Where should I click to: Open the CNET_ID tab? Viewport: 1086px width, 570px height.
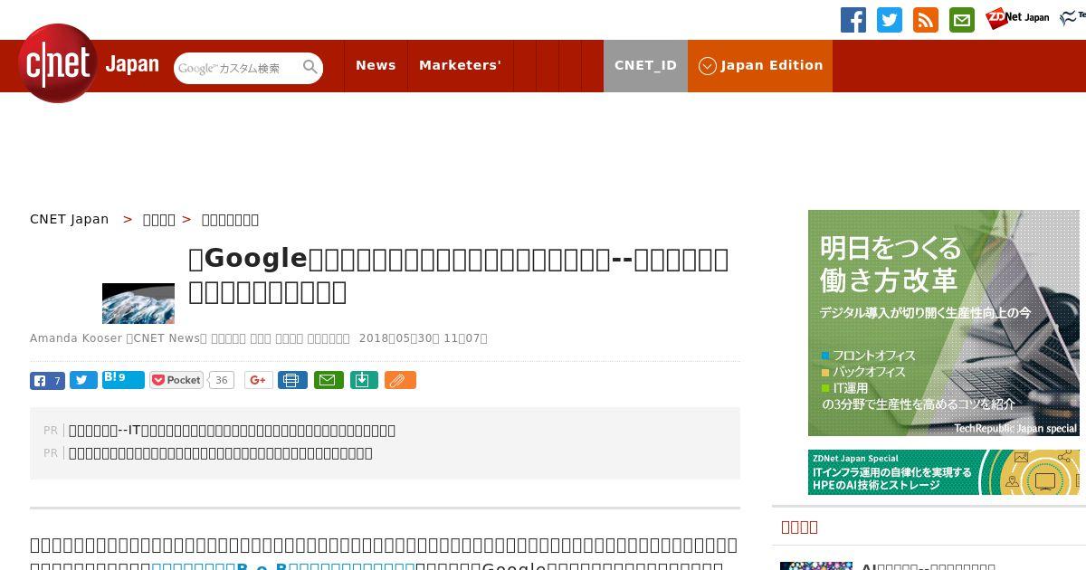pos(645,65)
